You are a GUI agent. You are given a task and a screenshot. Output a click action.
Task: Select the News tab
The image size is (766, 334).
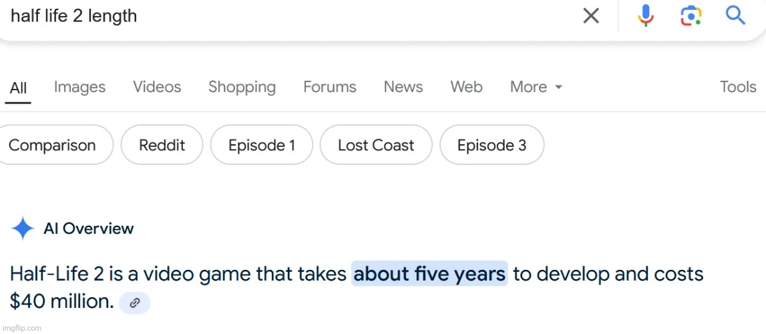coord(403,87)
